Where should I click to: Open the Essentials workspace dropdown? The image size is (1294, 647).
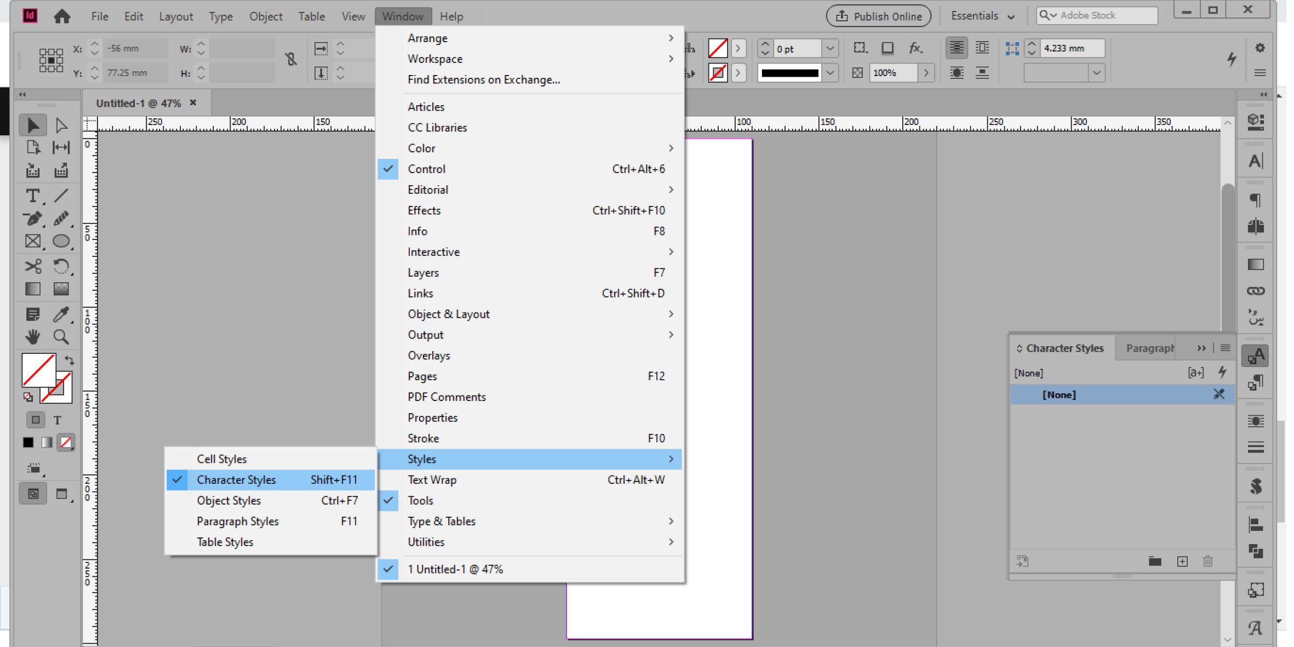pos(982,16)
